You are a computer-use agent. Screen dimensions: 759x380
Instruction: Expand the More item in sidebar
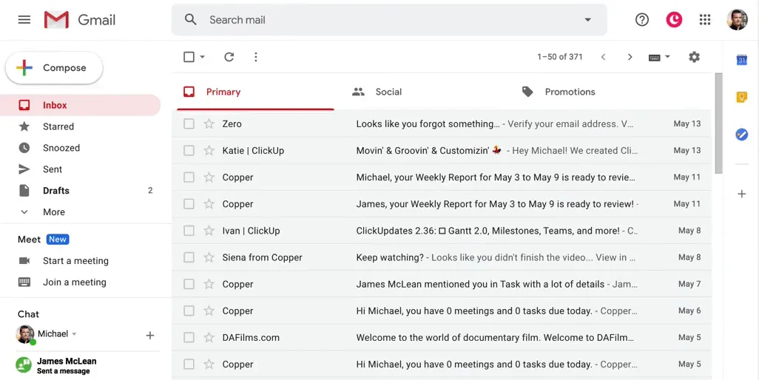54,211
